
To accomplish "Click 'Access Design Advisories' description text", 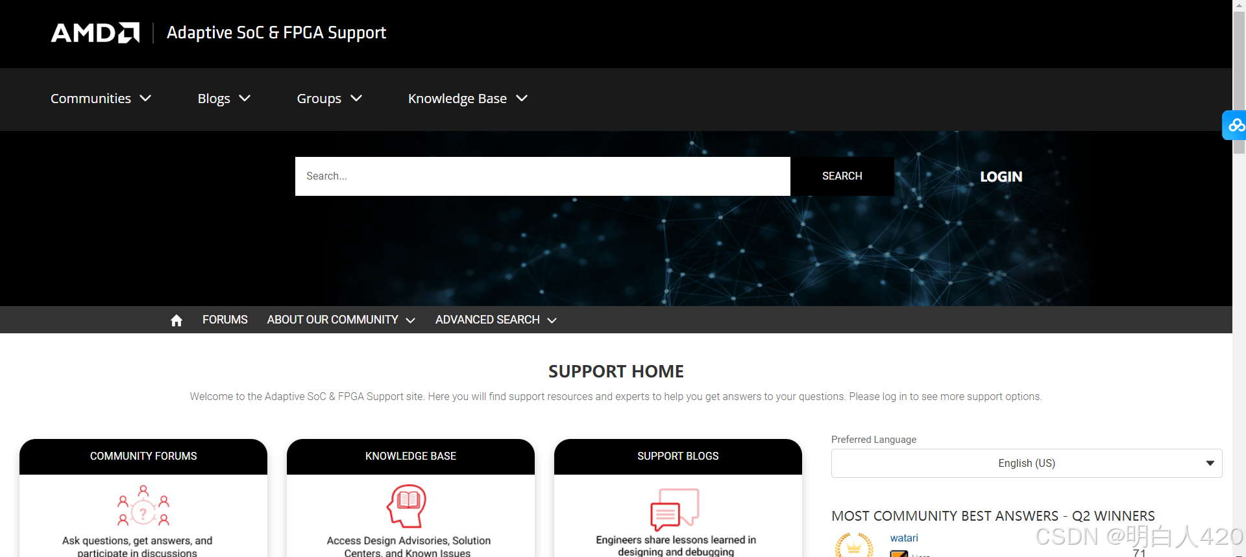I will 408,546.
